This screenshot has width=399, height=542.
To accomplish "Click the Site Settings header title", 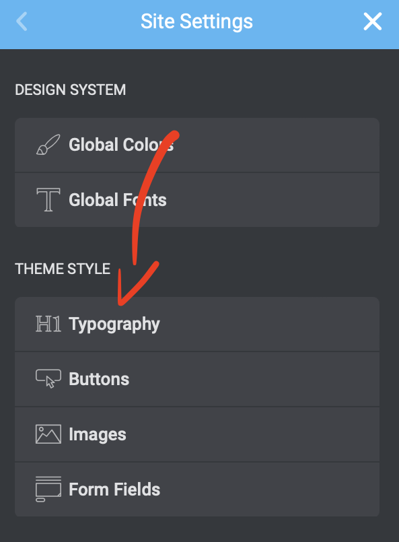I will (196, 22).
